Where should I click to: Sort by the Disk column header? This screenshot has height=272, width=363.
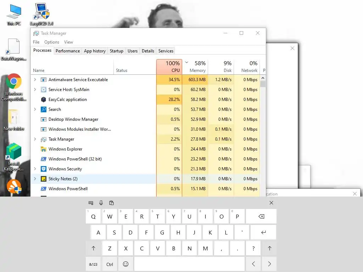221,67
